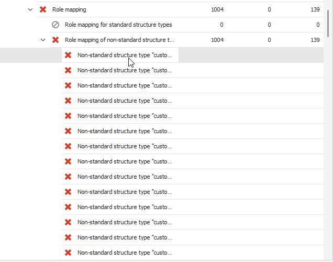Image resolution: width=333 pixels, height=262 pixels.
Task: Select Role mapping of non-standard structure types label
Action: [119, 40]
